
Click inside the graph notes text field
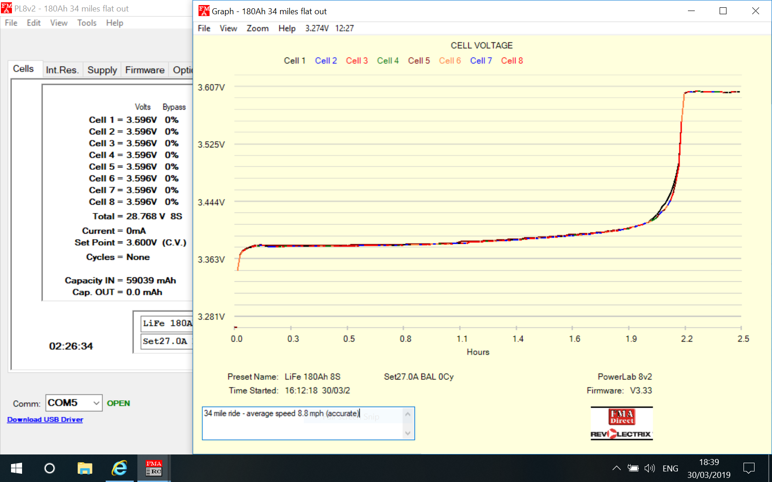point(303,427)
